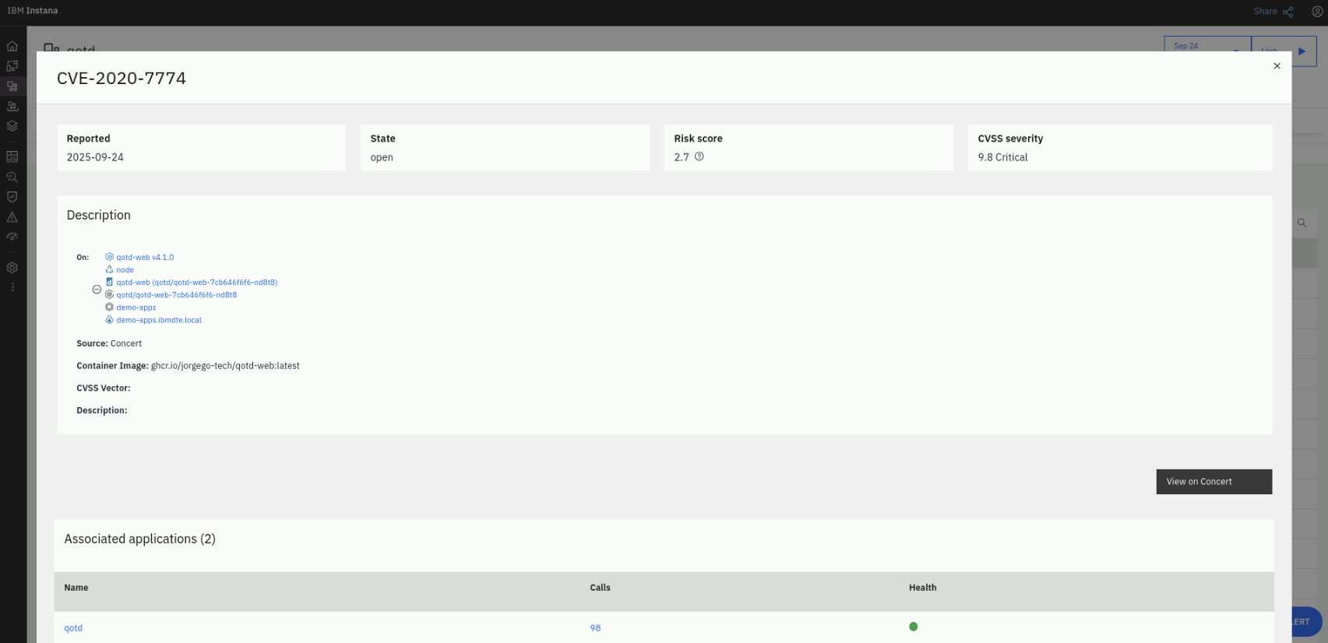Sort by the Name column header
Image resolution: width=1328 pixels, height=643 pixels.
[76, 588]
